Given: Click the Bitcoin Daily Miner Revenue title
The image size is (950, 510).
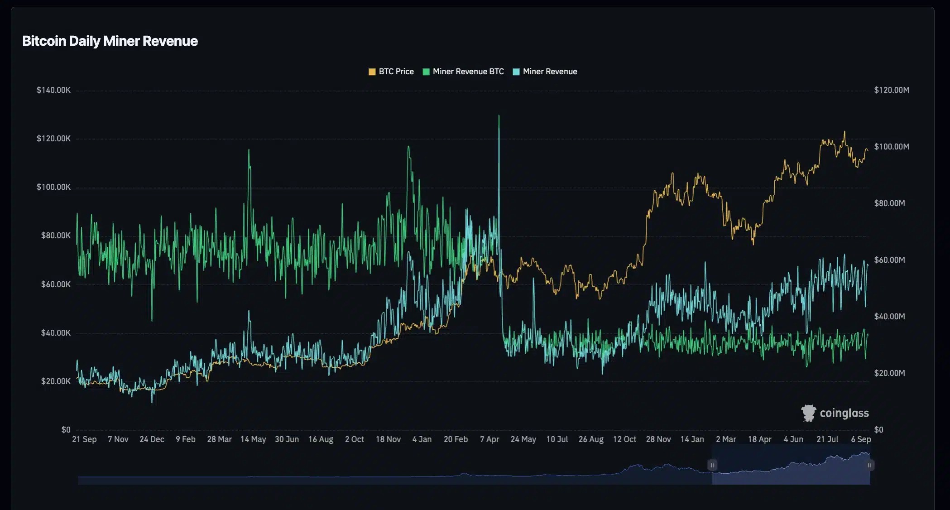Looking at the screenshot, I should [110, 41].
